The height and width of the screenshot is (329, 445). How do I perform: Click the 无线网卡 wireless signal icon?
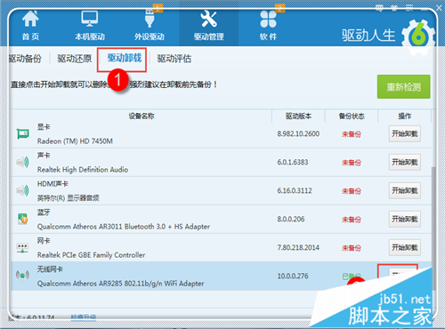point(22,276)
